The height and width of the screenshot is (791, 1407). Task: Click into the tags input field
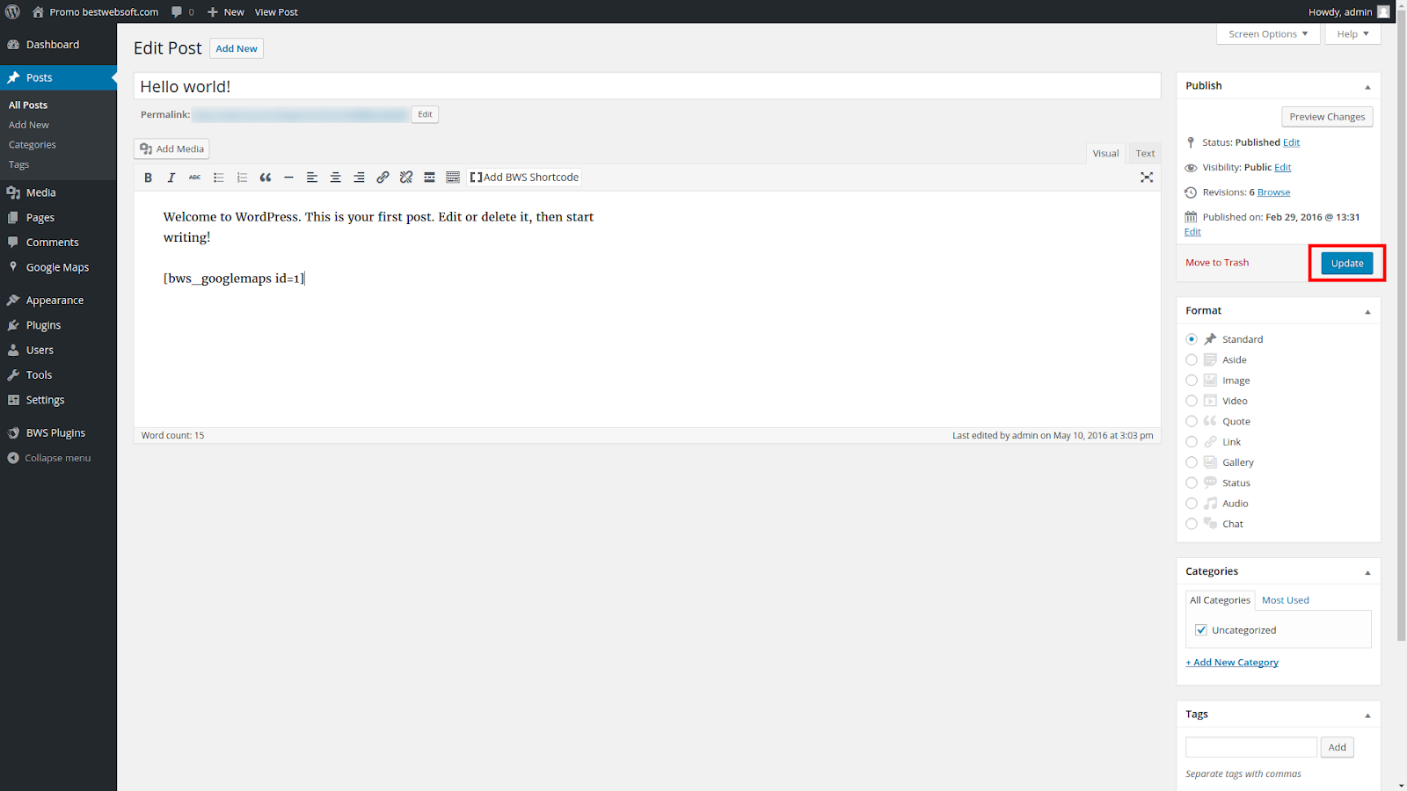(1251, 747)
